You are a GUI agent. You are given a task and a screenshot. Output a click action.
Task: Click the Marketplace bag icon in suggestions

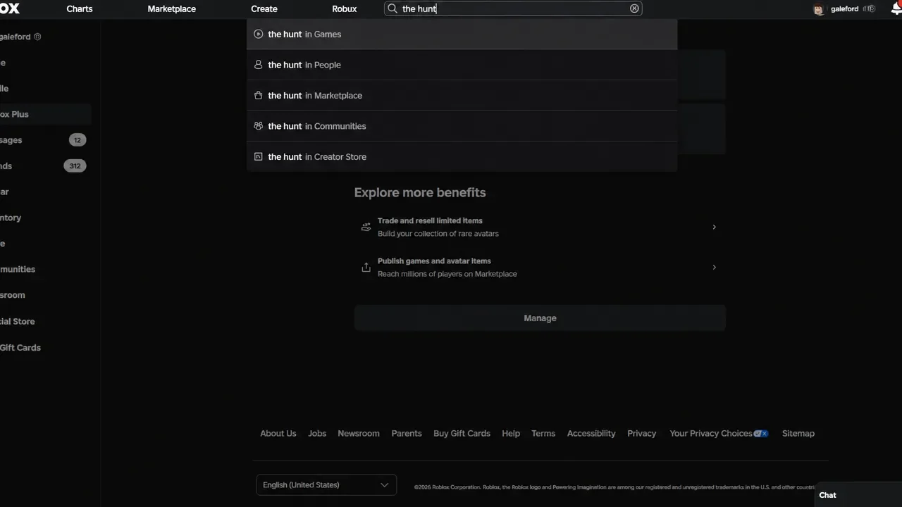258,95
